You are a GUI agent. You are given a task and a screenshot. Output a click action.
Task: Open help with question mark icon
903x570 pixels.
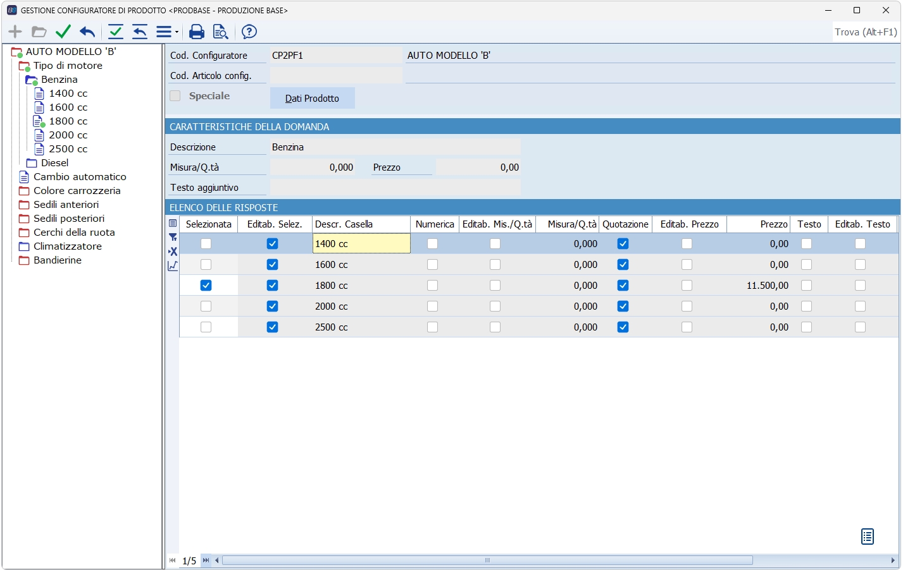point(249,32)
